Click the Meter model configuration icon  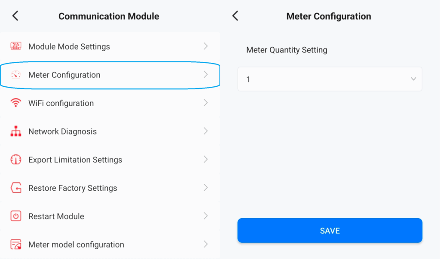pyautogui.click(x=16, y=245)
